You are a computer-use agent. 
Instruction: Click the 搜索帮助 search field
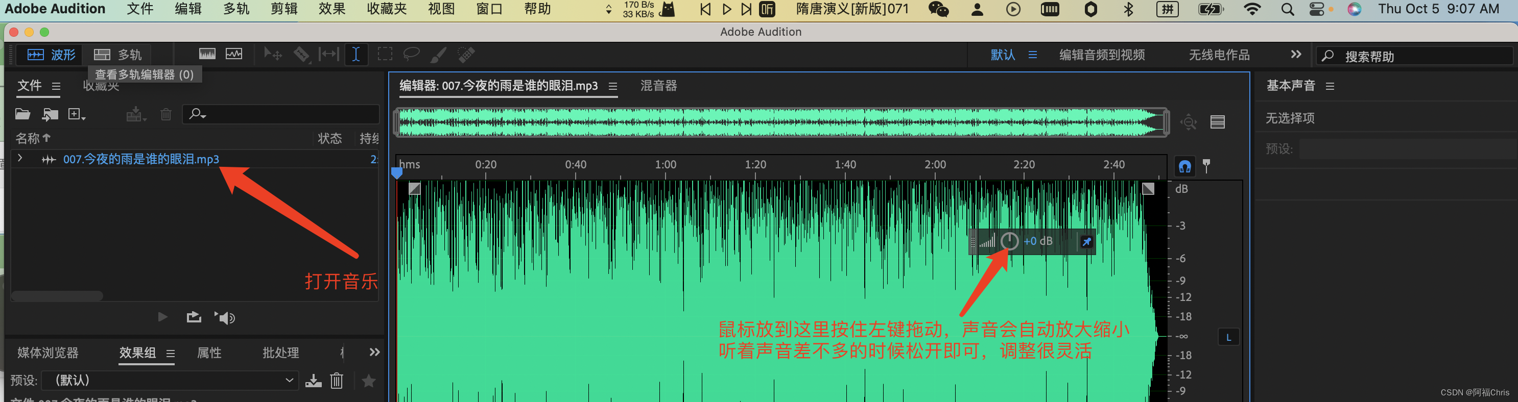coord(1414,57)
